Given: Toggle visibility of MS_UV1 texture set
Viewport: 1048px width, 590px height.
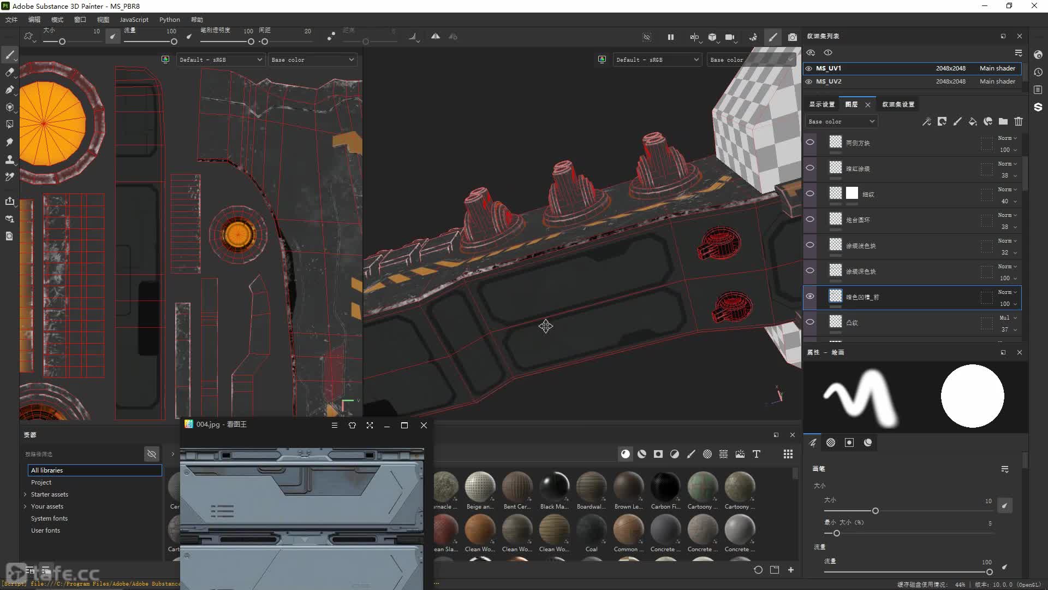Looking at the screenshot, I should coord(809,68).
